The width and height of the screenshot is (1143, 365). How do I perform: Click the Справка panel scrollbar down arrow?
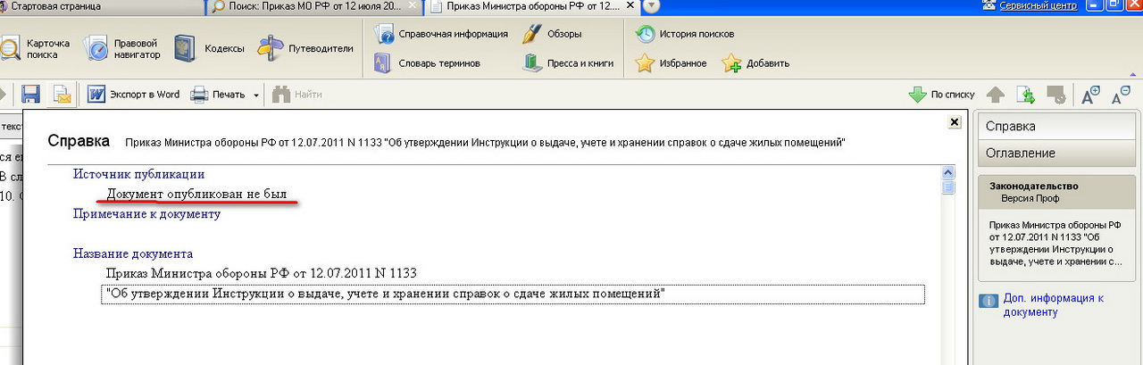click(949, 360)
